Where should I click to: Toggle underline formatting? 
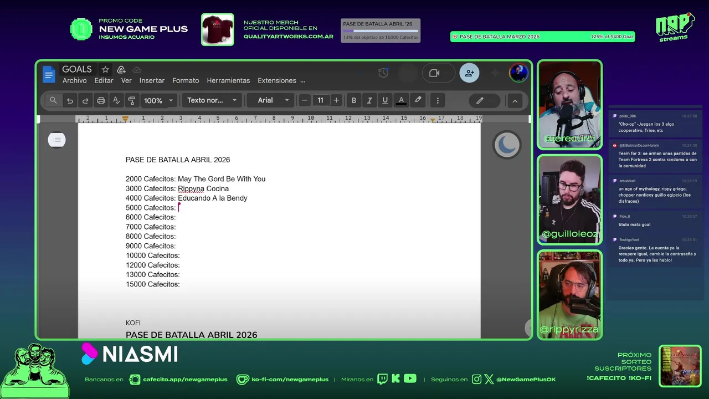385,100
